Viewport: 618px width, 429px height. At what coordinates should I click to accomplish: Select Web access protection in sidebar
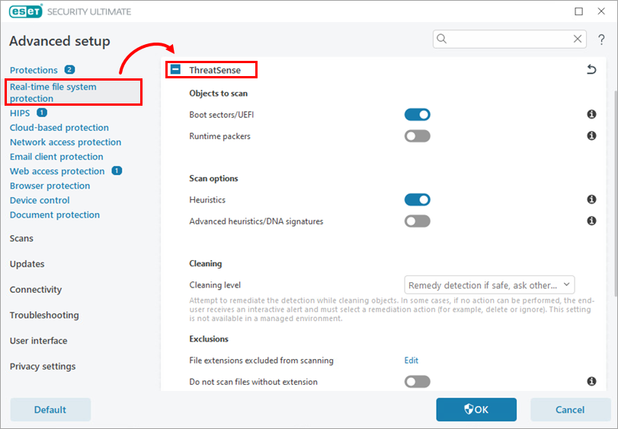pyautogui.click(x=57, y=171)
